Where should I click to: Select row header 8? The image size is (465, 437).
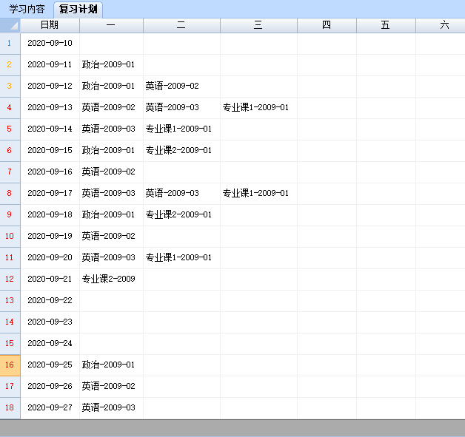(10, 193)
